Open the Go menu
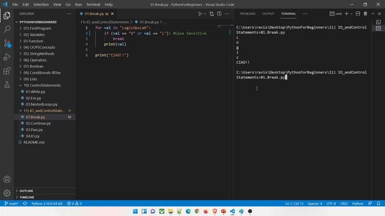The width and height of the screenshot is (385, 216). pyautogui.click(x=68, y=4)
